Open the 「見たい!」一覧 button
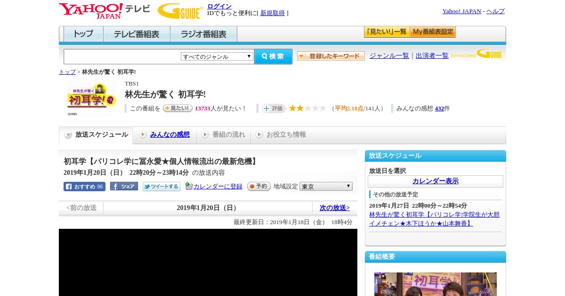The width and height of the screenshot is (565, 296). [387, 32]
